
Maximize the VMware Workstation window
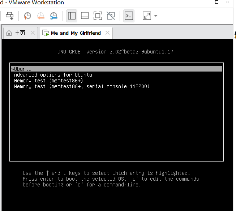coord(216,2)
